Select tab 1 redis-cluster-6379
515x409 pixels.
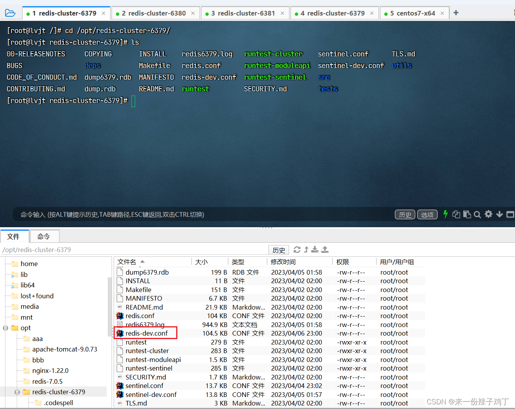66,13
